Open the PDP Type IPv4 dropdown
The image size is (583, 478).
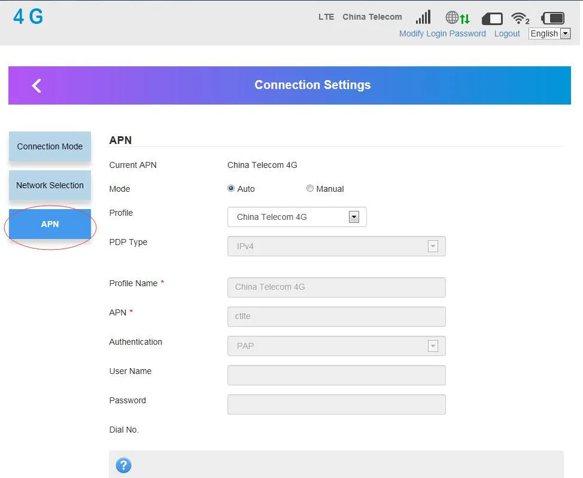pos(336,246)
